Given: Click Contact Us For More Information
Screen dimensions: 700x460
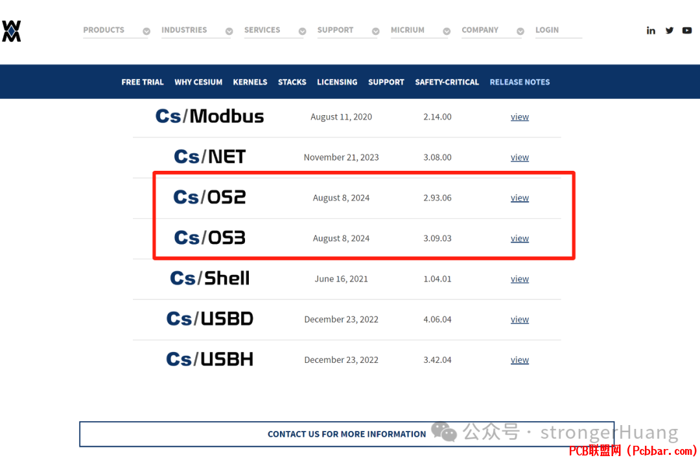Looking at the screenshot, I should 347,434.
